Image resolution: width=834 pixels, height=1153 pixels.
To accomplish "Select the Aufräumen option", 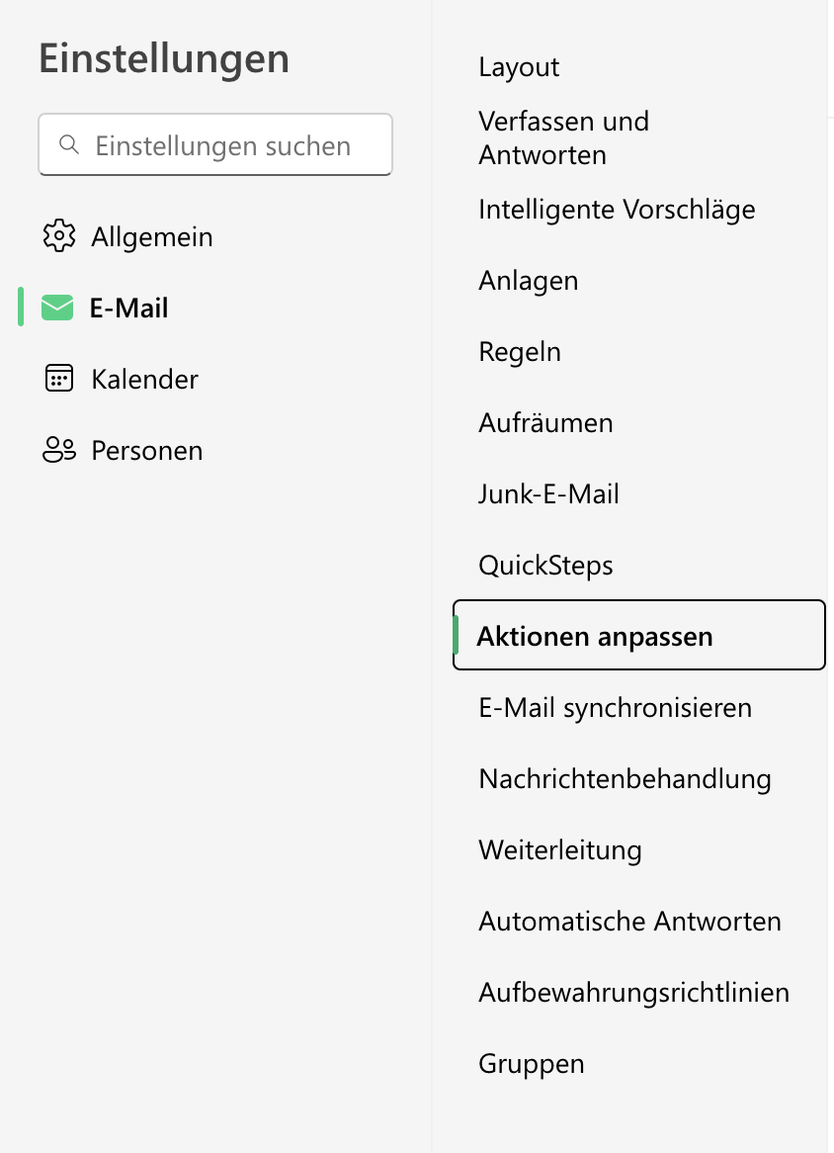I will pyautogui.click(x=545, y=423).
